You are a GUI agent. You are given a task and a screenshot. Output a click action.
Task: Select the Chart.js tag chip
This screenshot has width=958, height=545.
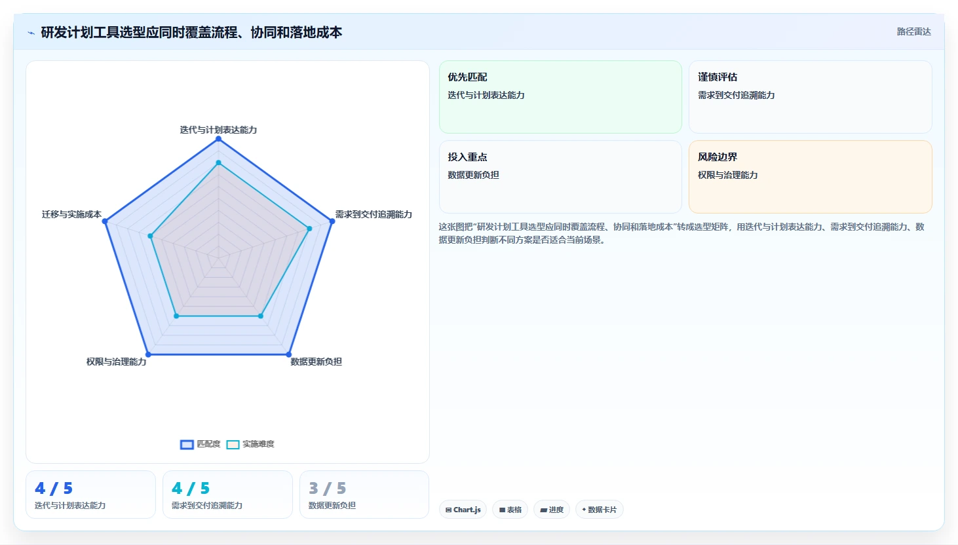[463, 510]
